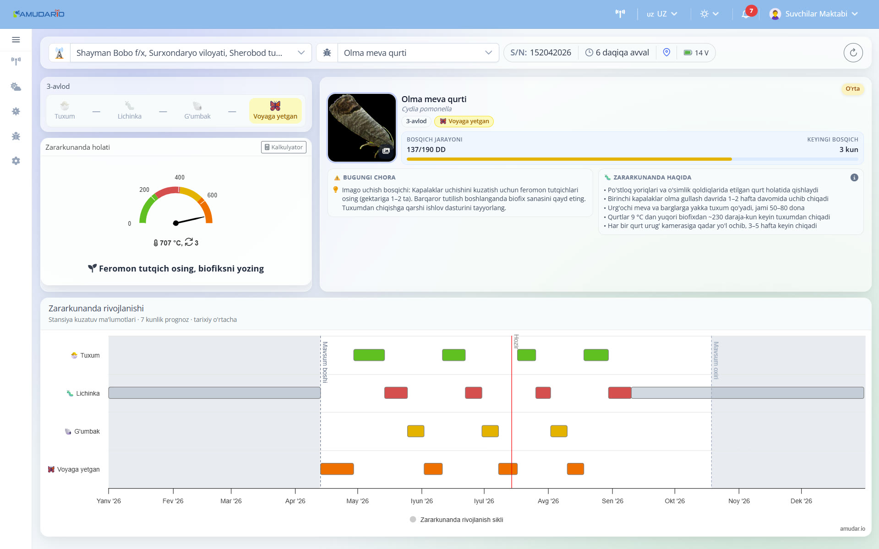The width and height of the screenshot is (879, 549).
Task: Open notifications bell with 7 badge
Action: coord(746,14)
